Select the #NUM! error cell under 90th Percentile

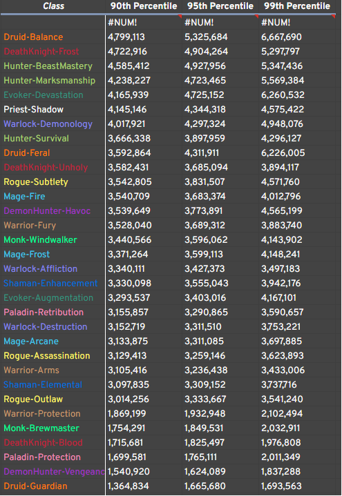pyautogui.click(x=144, y=23)
